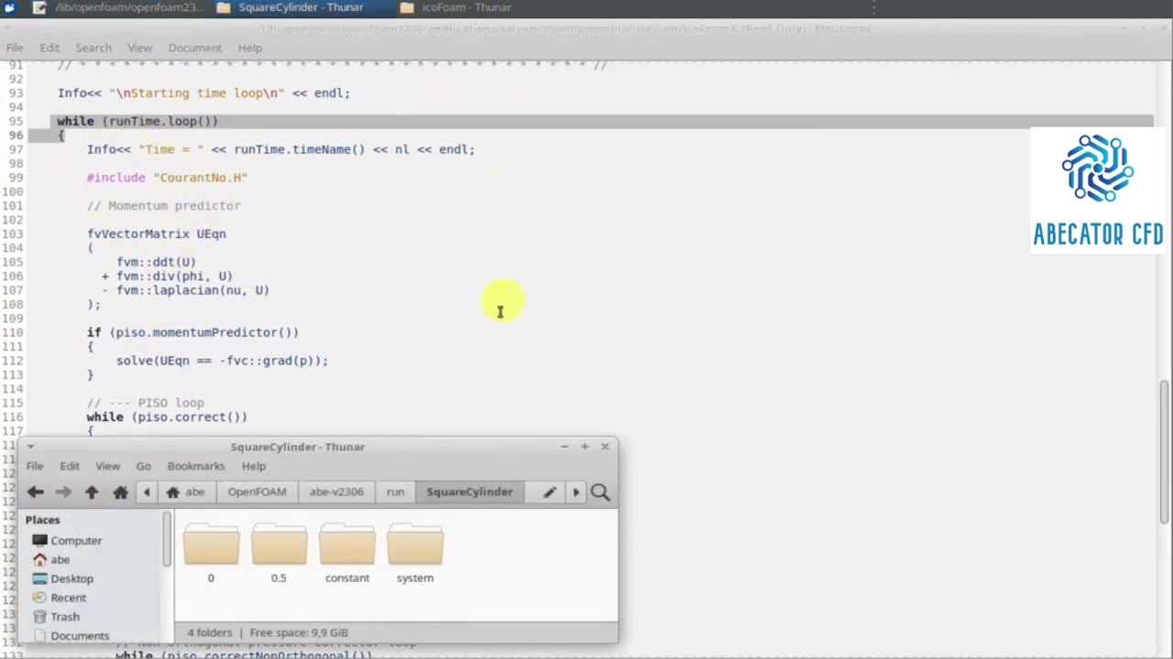Select OpenFOAM path bar button
This screenshot has height=659, width=1173.
pos(257,492)
